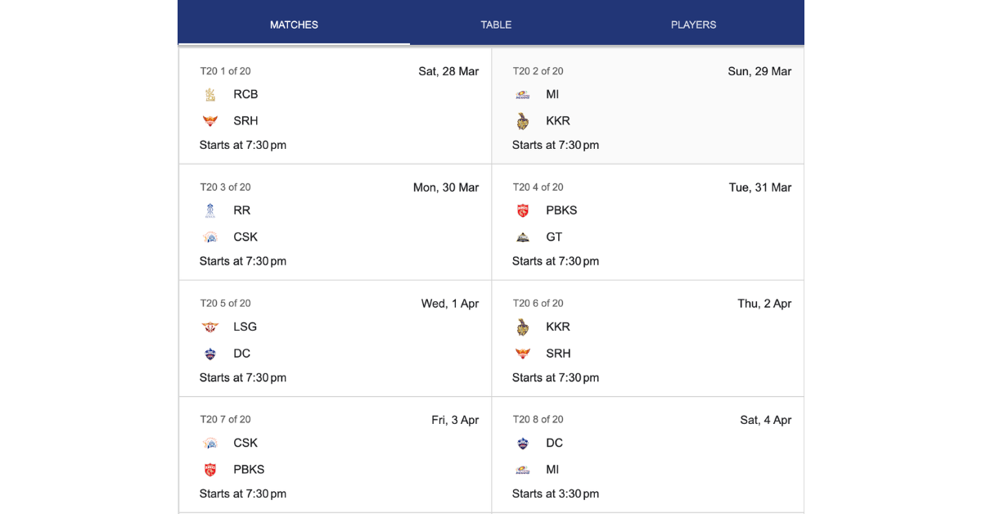
Task: Click the DC logo in match 5
Action: click(211, 353)
